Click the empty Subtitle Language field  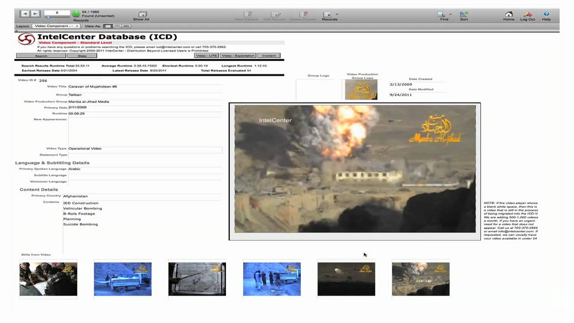coord(145,175)
